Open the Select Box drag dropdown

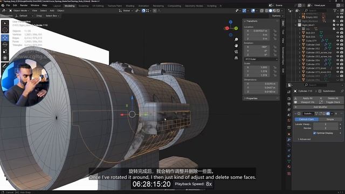pyautogui.click(x=52, y=16)
